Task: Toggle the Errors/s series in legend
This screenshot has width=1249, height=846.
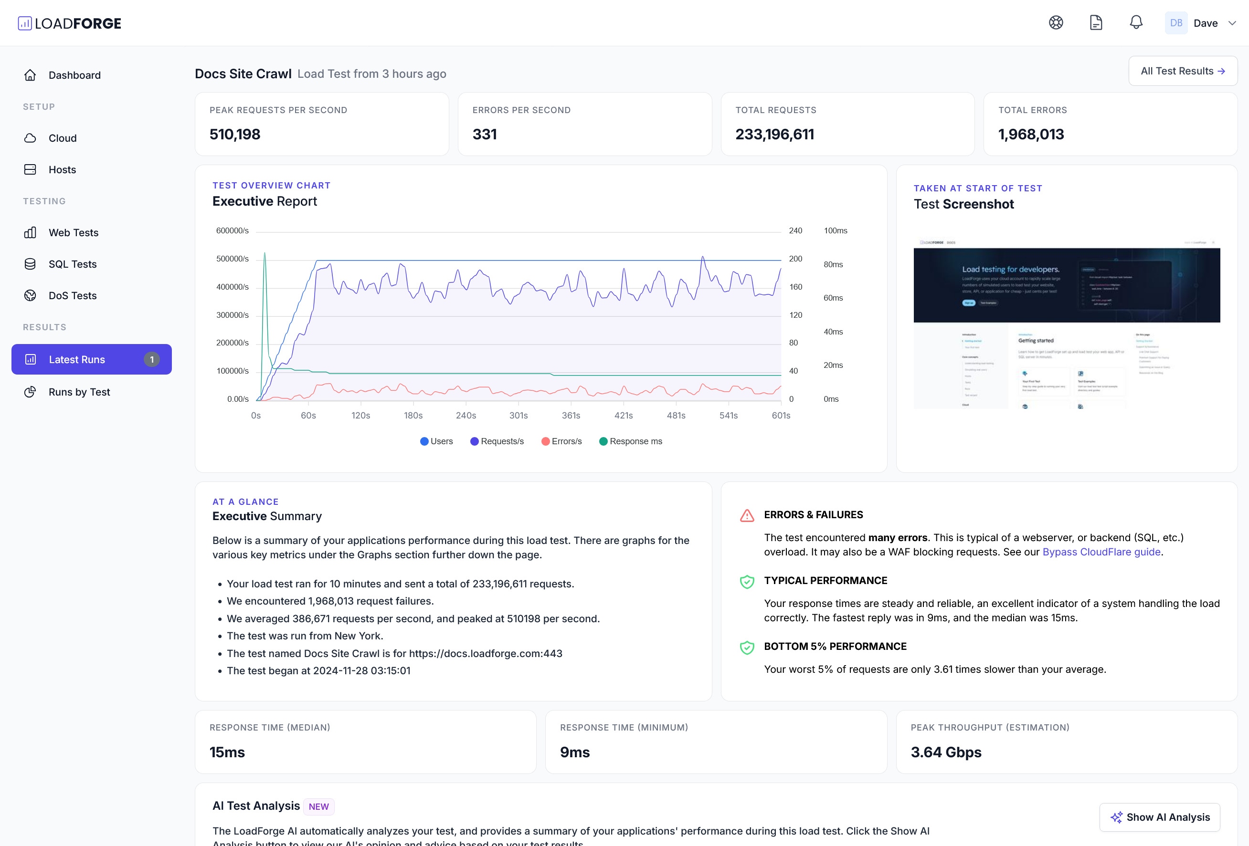Action: click(x=561, y=441)
